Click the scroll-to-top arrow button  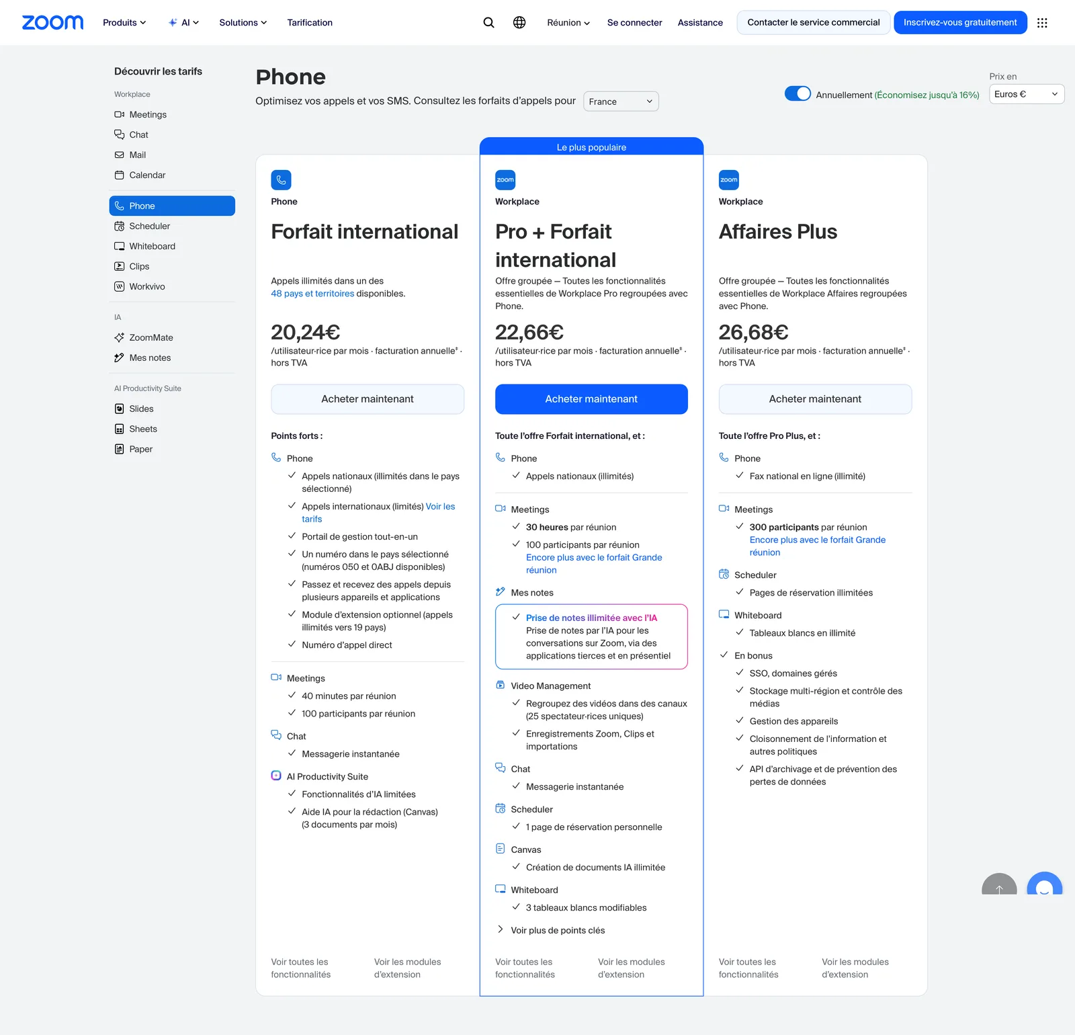pyautogui.click(x=999, y=885)
